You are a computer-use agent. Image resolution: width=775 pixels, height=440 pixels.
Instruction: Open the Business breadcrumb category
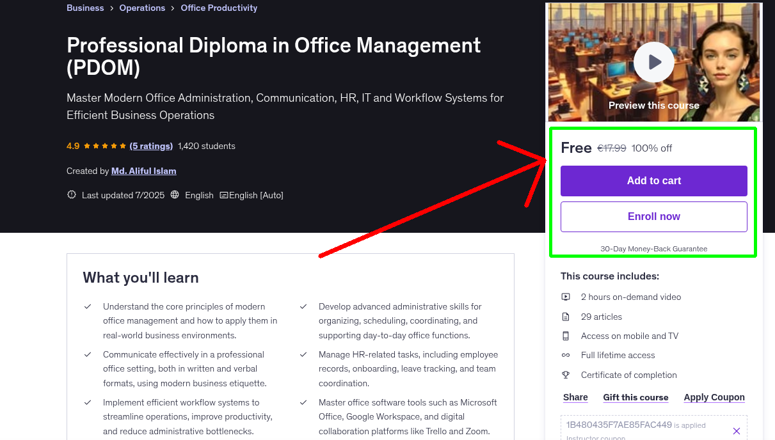[85, 8]
